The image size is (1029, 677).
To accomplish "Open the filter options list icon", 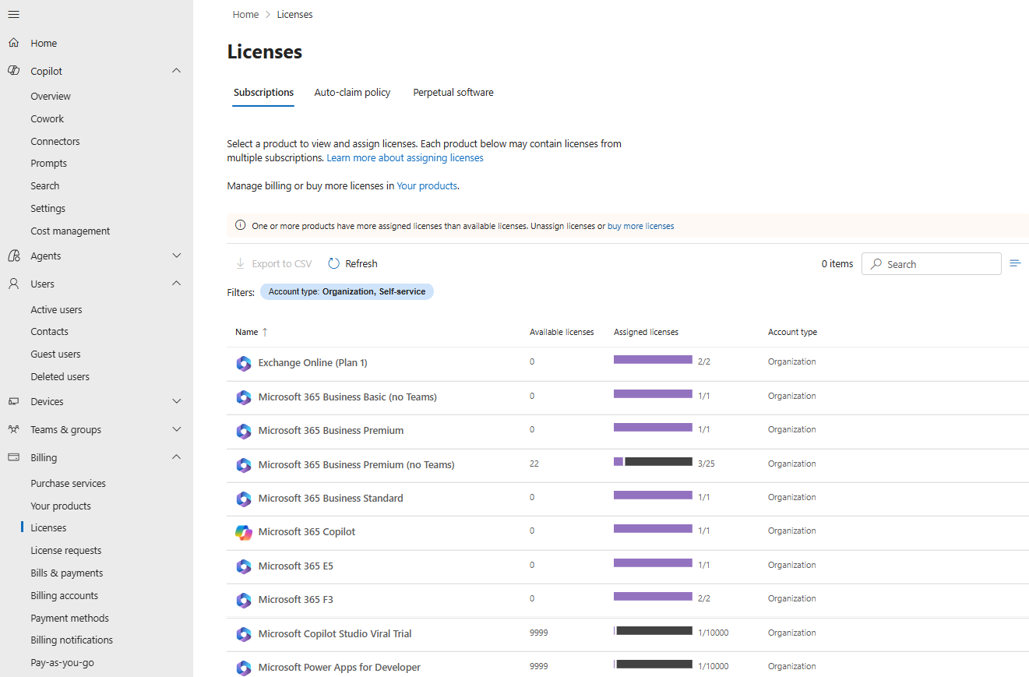I will [x=1015, y=263].
